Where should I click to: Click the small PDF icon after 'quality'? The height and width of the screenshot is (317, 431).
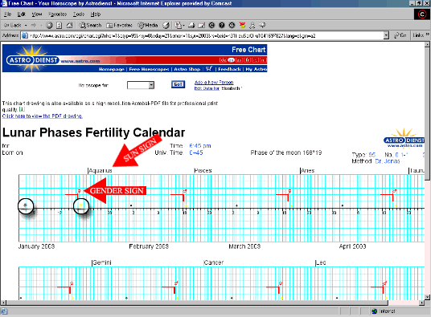click(x=22, y=109)
